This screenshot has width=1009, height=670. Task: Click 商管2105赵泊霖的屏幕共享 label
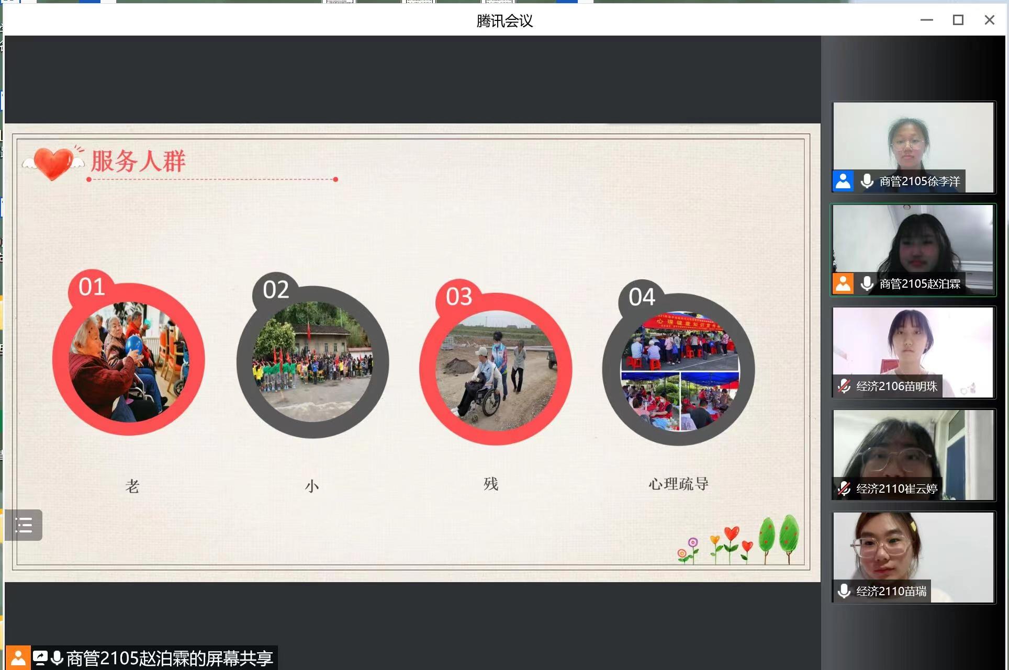[x=170, y=658]
